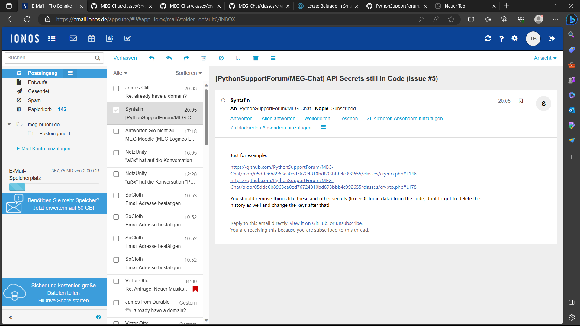Image resolution: width=580 pixels, height=326 pixels.
Task: Switch to PythonSupportForum browser tab
Action: [x=397, y=6]
